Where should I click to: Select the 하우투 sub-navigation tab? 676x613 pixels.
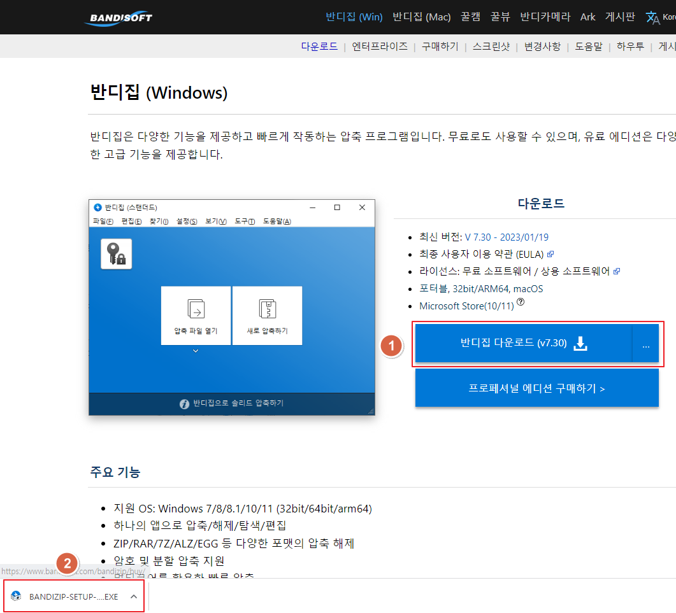click(630, 46)
